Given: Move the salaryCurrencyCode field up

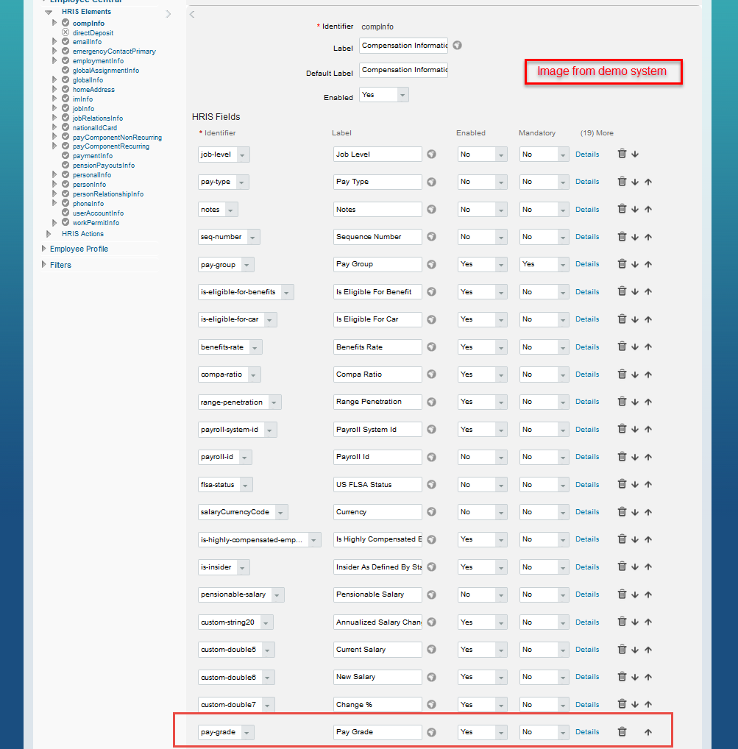Looking at the screenshot, I should (x=648, y=512).
